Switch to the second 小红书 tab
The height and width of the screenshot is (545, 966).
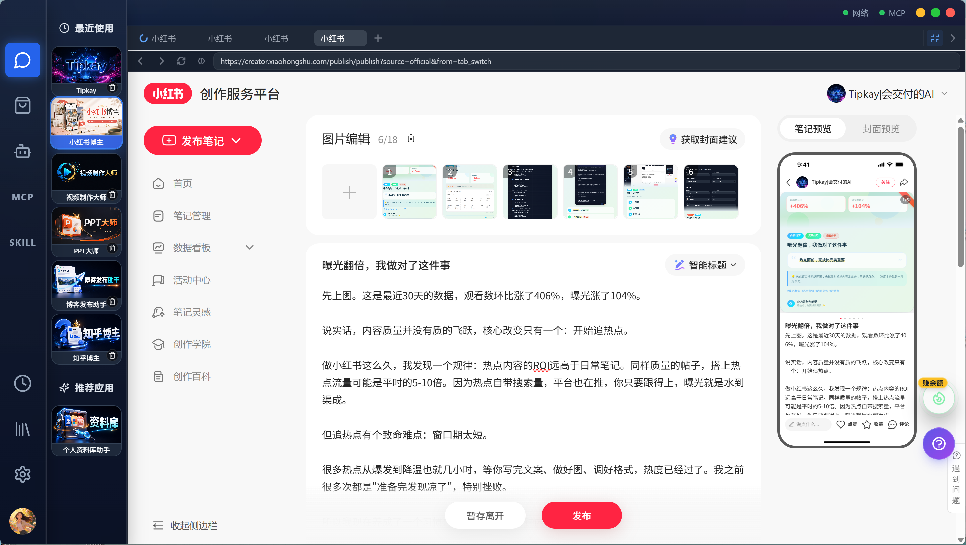[220, 38]
